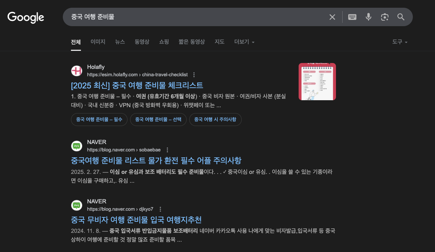Open the Holafly checklist thumbnail image
Image resolution: width=435 pixels, height=252 pixels.
[x=317, y=81]
